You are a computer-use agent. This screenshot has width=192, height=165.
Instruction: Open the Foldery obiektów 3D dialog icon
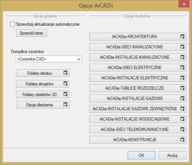(x=65, y=94)
